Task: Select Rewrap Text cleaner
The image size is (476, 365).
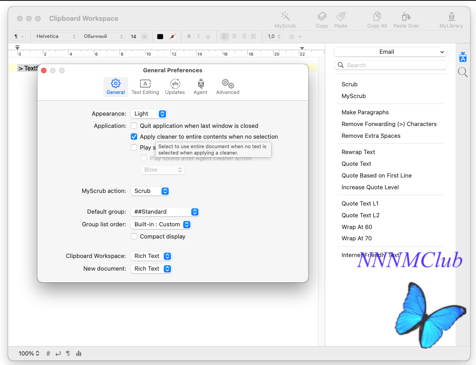Action: pyautogui.click(x=358, y=152)
